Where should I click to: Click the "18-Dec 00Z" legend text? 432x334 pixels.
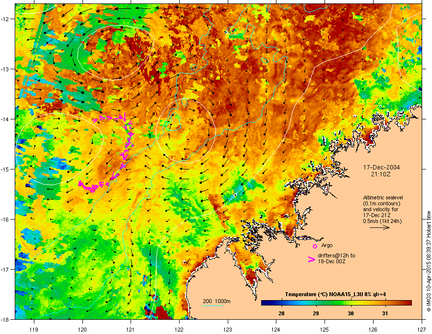coord(331,261)
